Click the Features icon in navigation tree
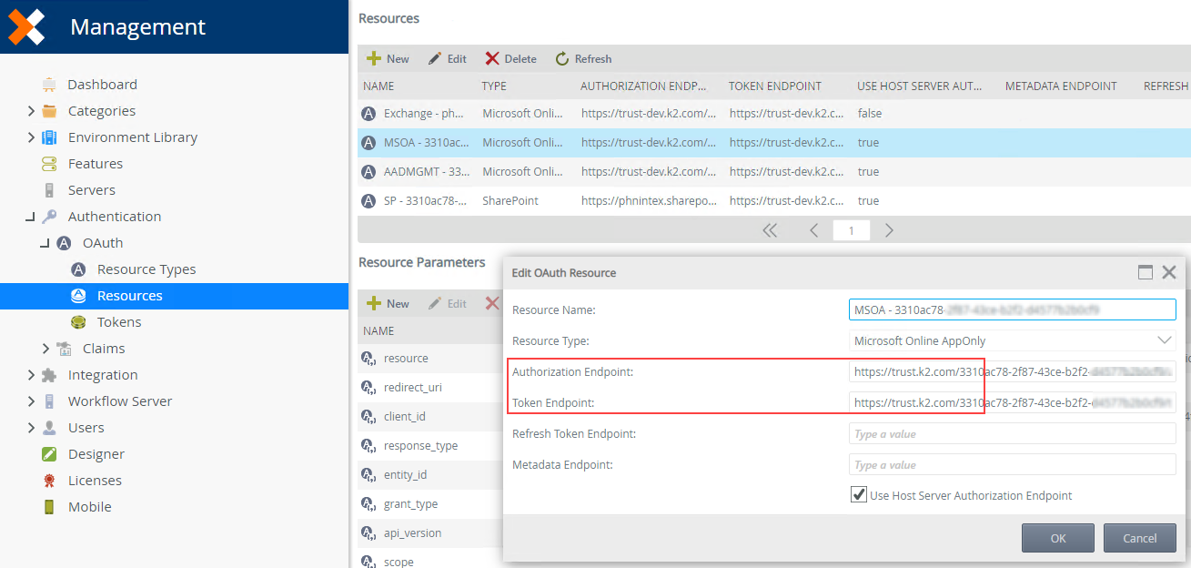 point(49,164)
